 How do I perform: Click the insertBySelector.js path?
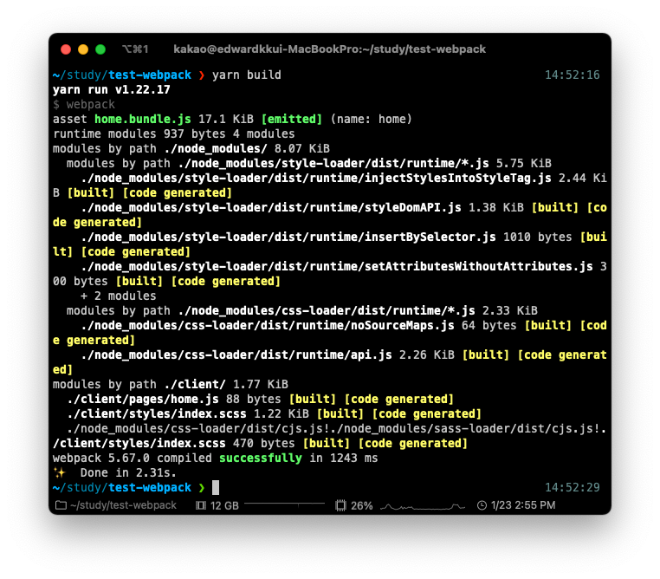tap(288, 237)
